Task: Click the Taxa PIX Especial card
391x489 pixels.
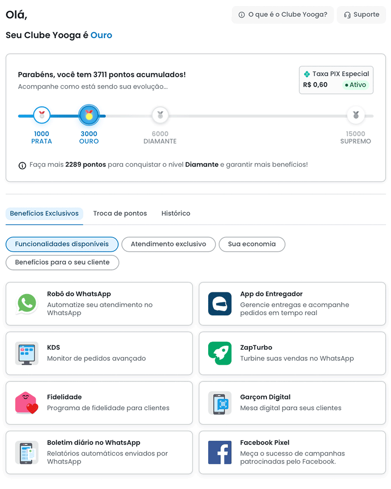Action: [x=336, y=80]
